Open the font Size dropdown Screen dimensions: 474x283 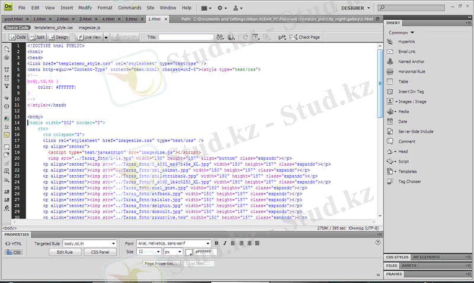coord(149,252)
